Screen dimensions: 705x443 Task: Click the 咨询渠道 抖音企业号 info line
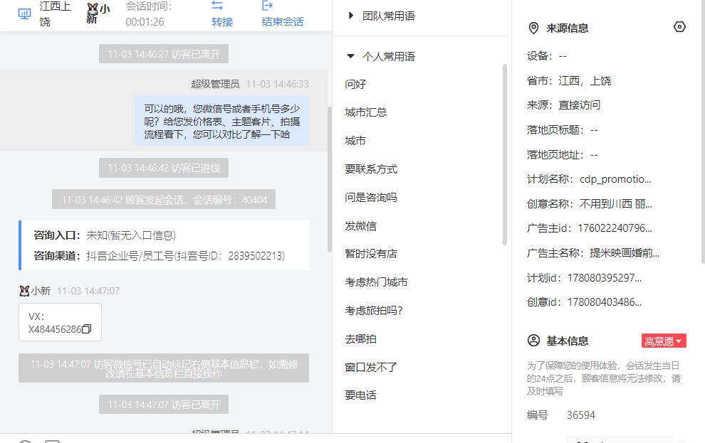[x=160, y=256]
